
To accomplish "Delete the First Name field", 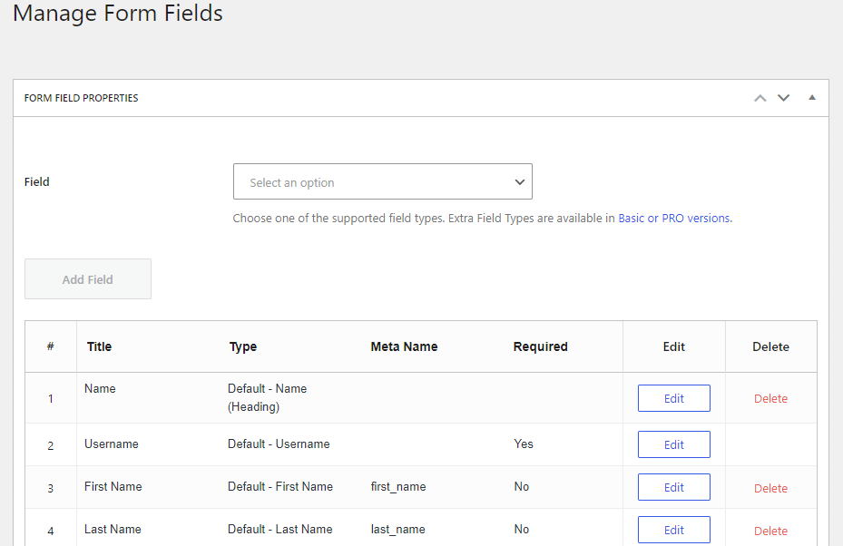I will coord(770,487).
